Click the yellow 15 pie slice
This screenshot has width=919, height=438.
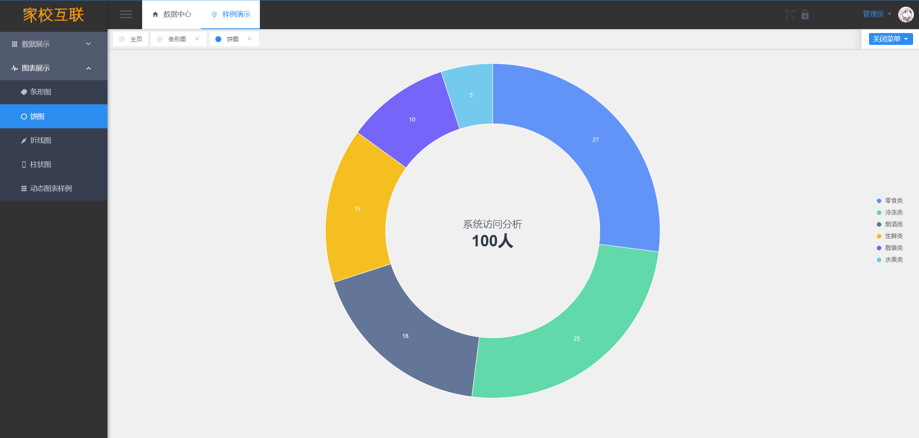pos(356,209)
